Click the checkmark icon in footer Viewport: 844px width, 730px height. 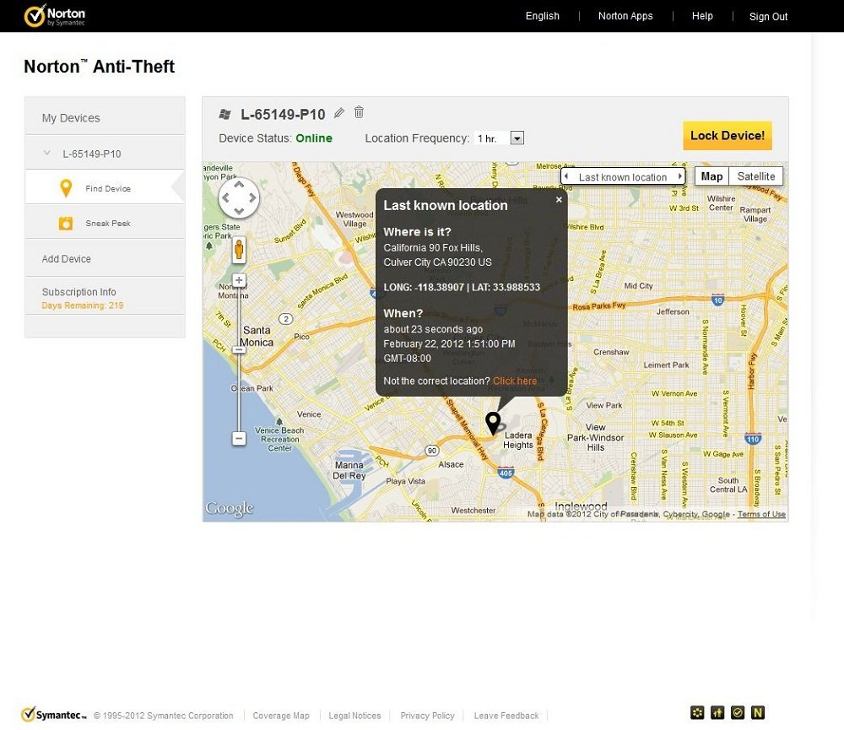[738, 713]
